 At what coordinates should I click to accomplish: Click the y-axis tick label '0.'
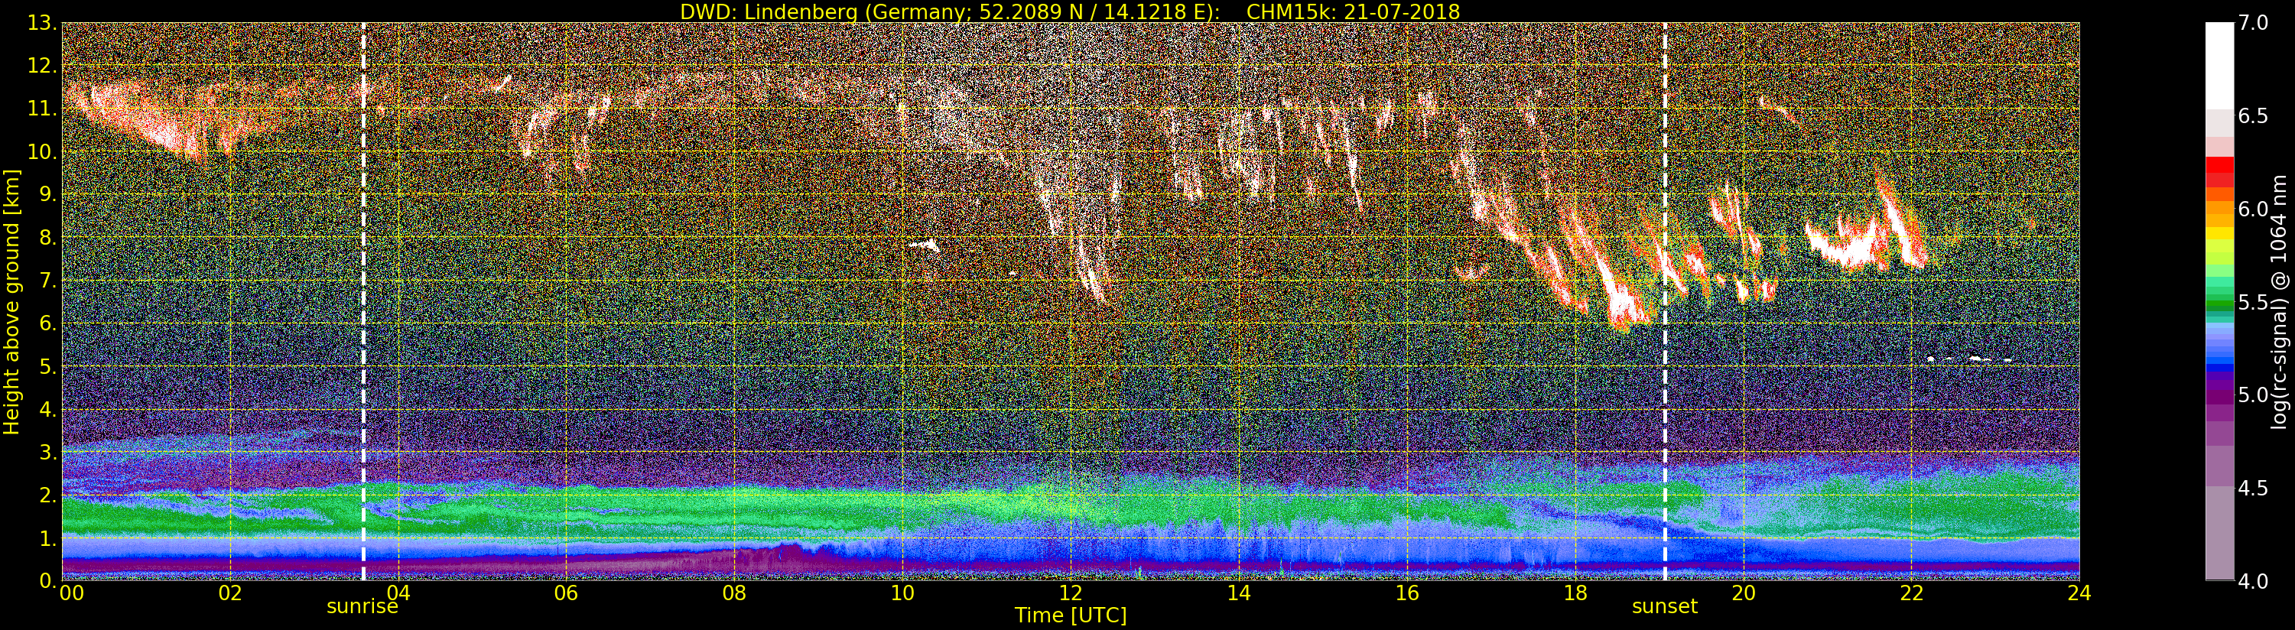coord(47,580)
